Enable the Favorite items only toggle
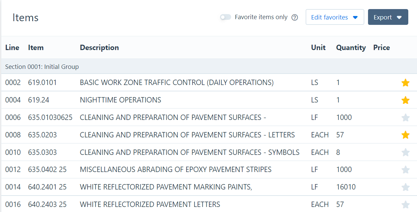The height and width of the screenshot is (212, 417). (x=225, y=17)
